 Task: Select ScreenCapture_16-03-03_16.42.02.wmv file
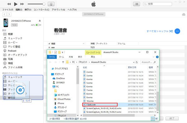[104, 108]
